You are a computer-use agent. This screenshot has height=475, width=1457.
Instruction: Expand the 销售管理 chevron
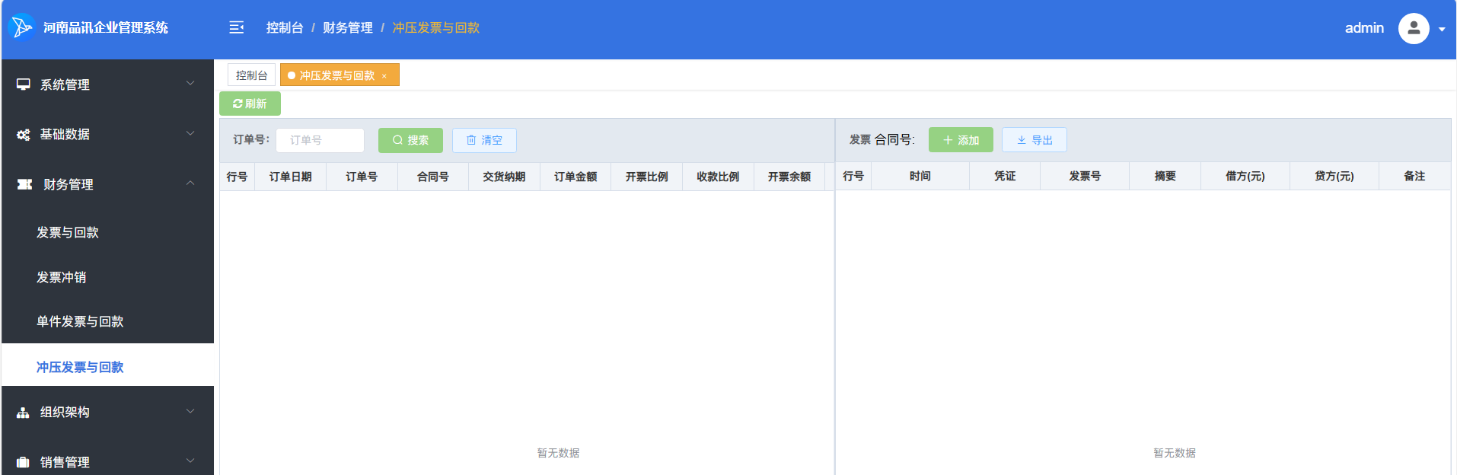[190, 461]
